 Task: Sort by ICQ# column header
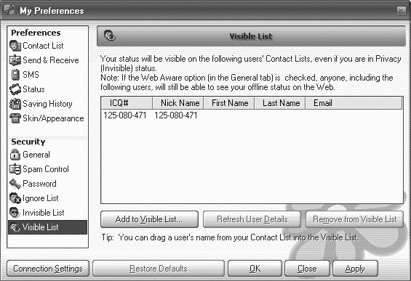(x=127, y=103)
